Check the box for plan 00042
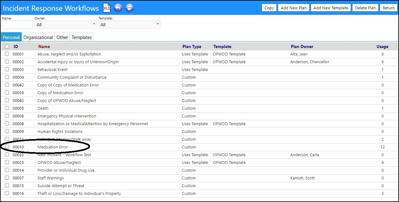The image size is (399, 202). coord(7,85)
